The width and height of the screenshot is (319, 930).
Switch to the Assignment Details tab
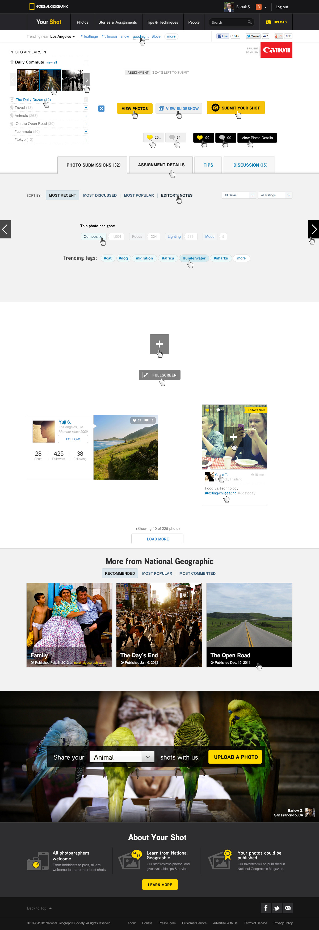coord(161,165)
